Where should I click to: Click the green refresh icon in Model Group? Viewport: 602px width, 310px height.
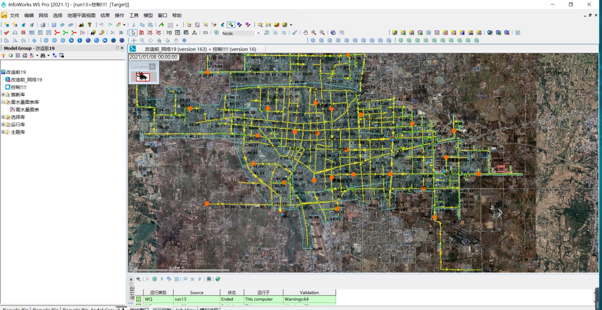pyautogui.click(x=11, y=56)
